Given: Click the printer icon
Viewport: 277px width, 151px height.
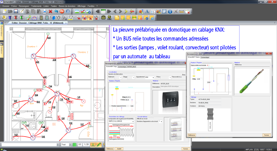Looking at the screenshot, I should point(45,12).
